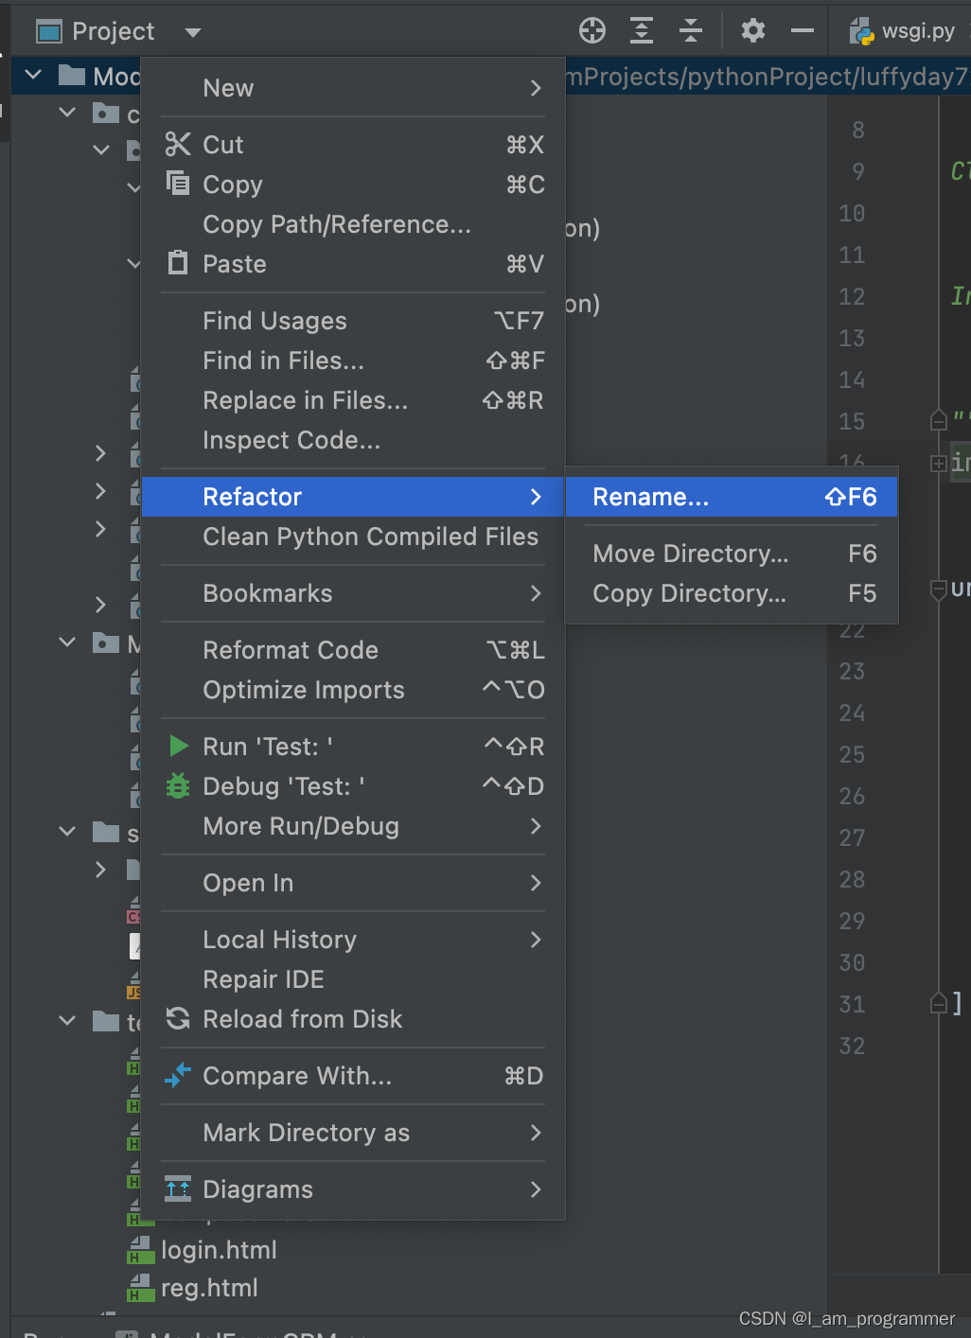Click the Debug bug icon for 'Test:'
Viewport: 971px width, 1338px height.
tap(178, 785)
